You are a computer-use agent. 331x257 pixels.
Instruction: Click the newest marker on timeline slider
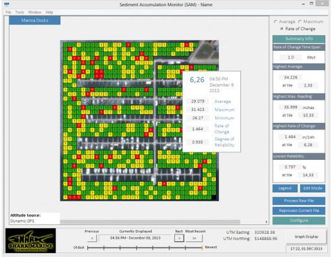(x=202, y=248)
